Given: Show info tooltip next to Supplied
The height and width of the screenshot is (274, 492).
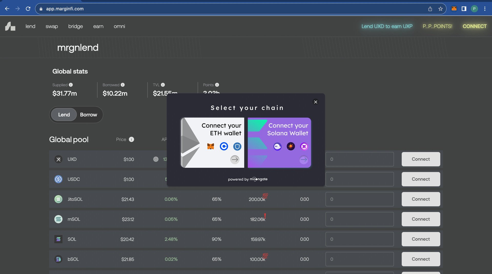Looking at the screenshot, I should tap(71, 85).
